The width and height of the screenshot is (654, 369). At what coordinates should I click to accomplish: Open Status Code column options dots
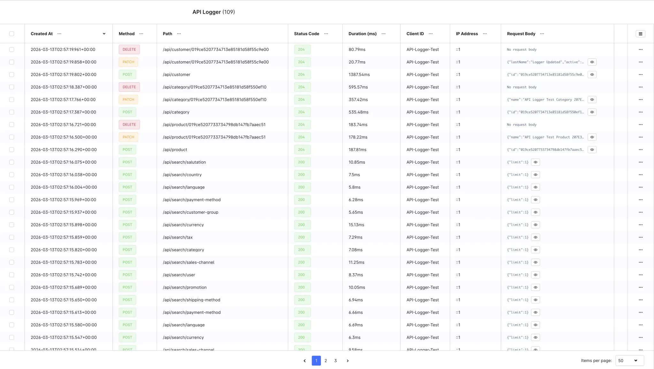[326, 34]
